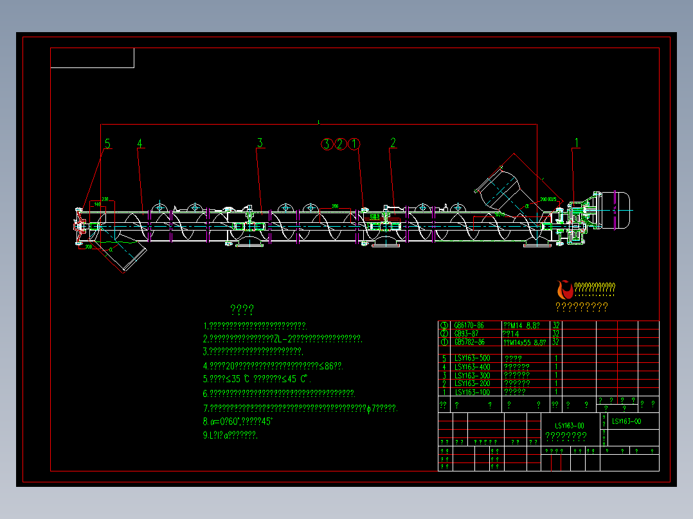The image size is (693, 519).
Task: Select the green part callout number 1
Action: 576,143
